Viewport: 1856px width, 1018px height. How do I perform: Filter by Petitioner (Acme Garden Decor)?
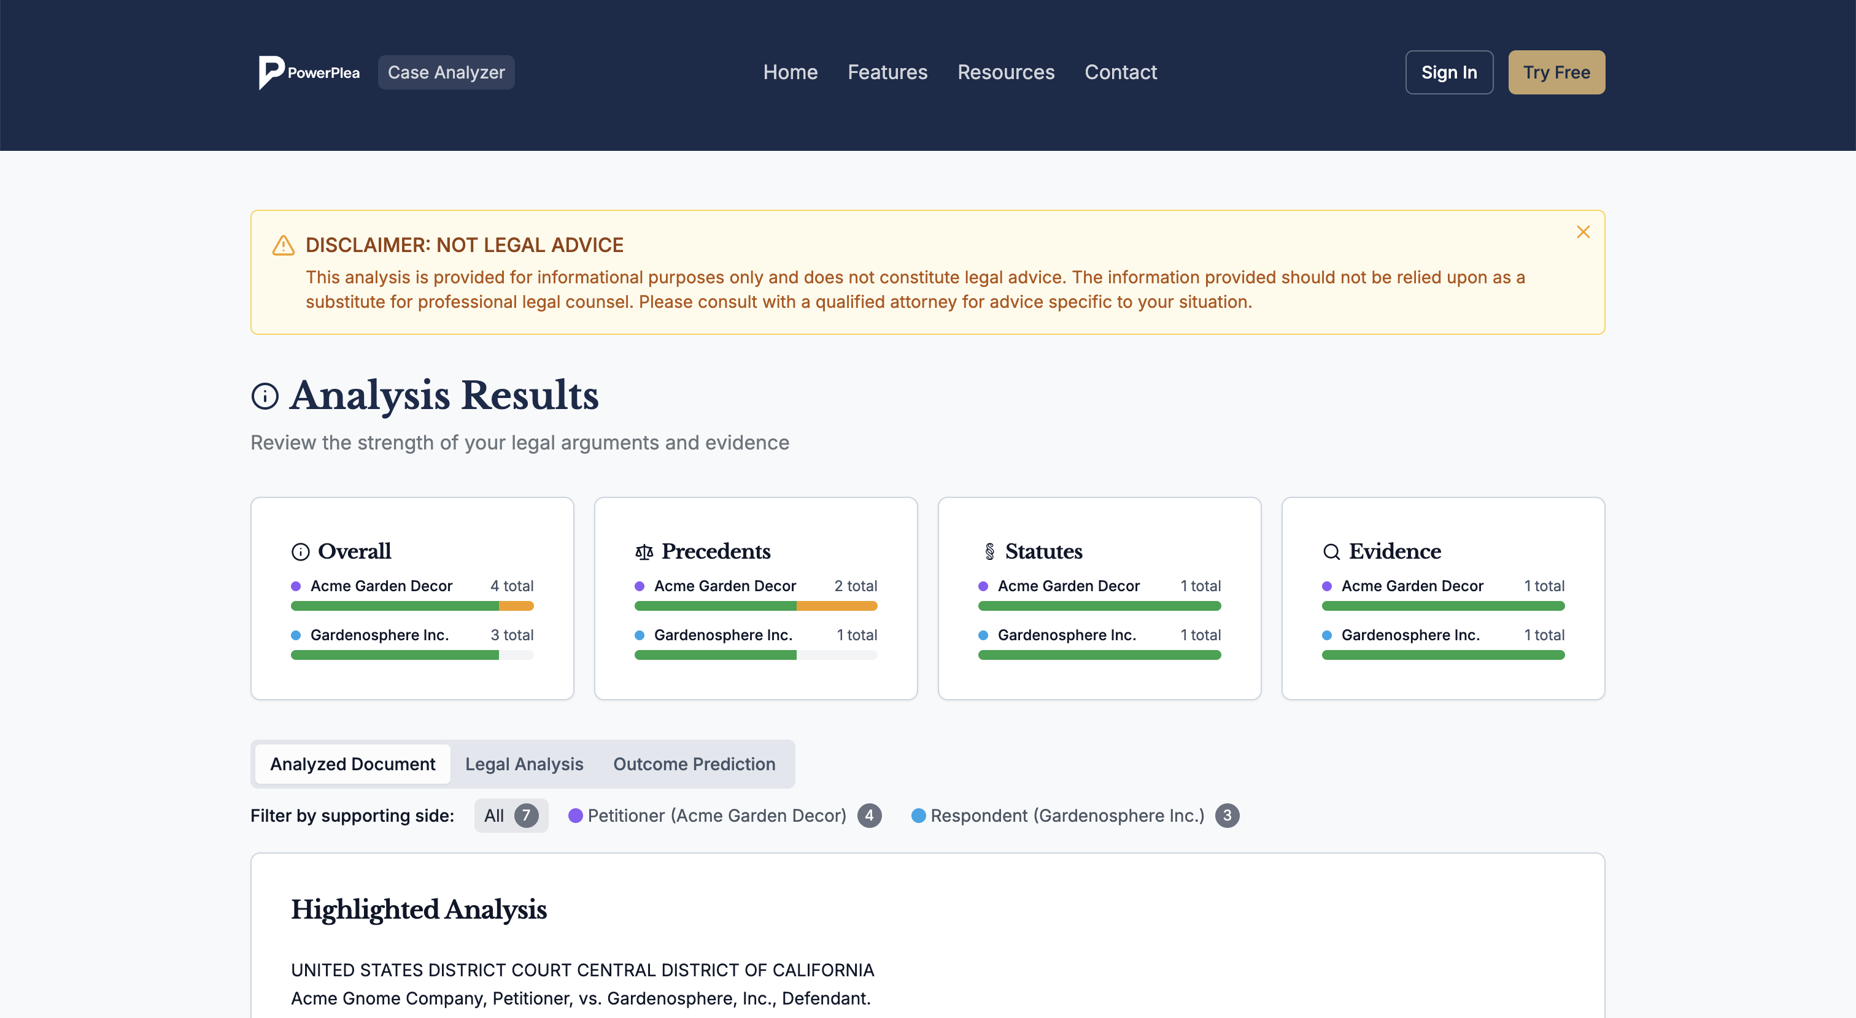point(724,816)
